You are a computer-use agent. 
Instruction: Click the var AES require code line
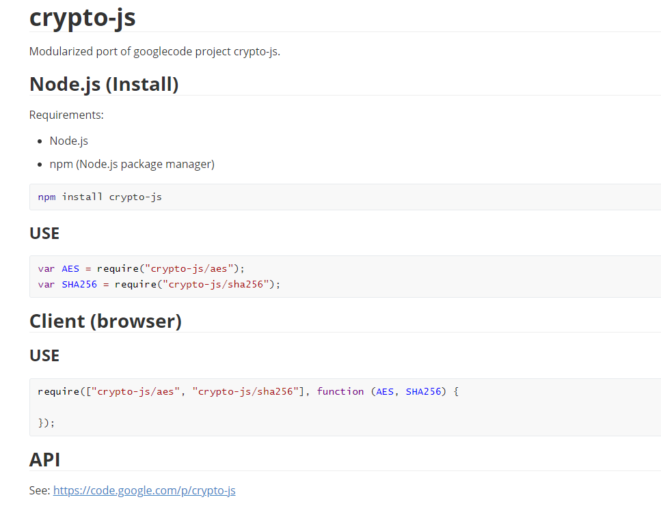[x=141, y=268]
